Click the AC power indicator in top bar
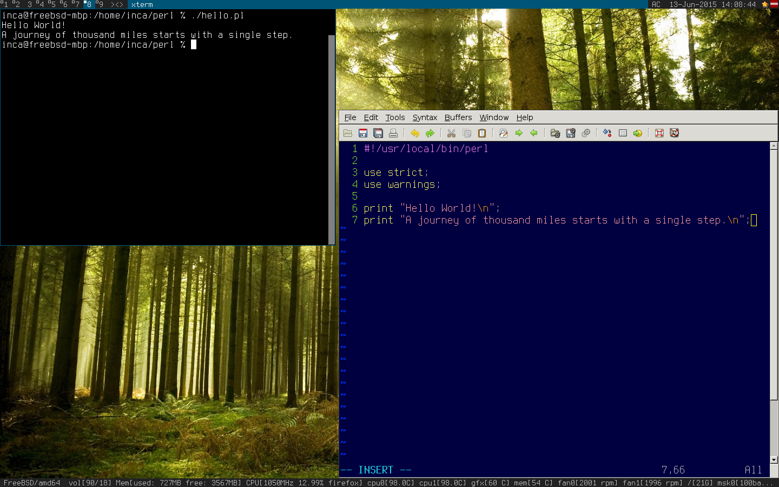Screen dimensions: 779x487 coord(656,4)
